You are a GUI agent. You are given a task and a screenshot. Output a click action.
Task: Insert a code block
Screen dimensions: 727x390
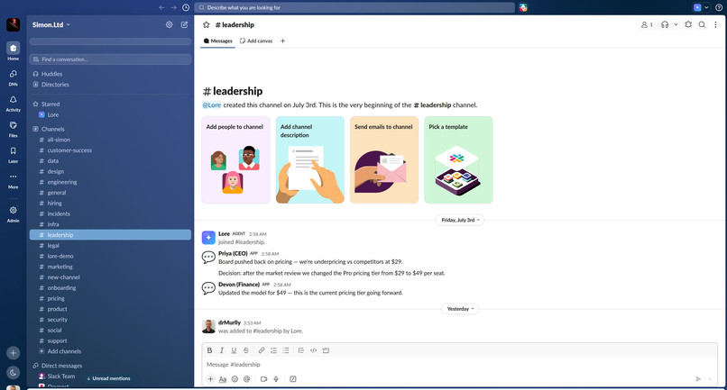coord(326,350)
